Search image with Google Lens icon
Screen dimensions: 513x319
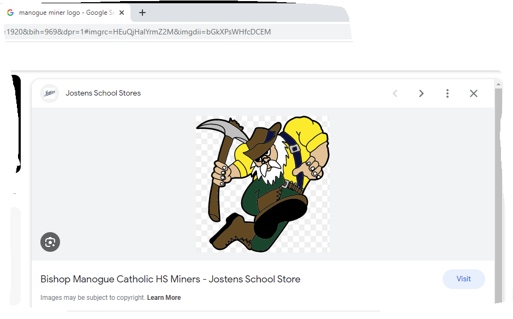(x=50, y=242)
